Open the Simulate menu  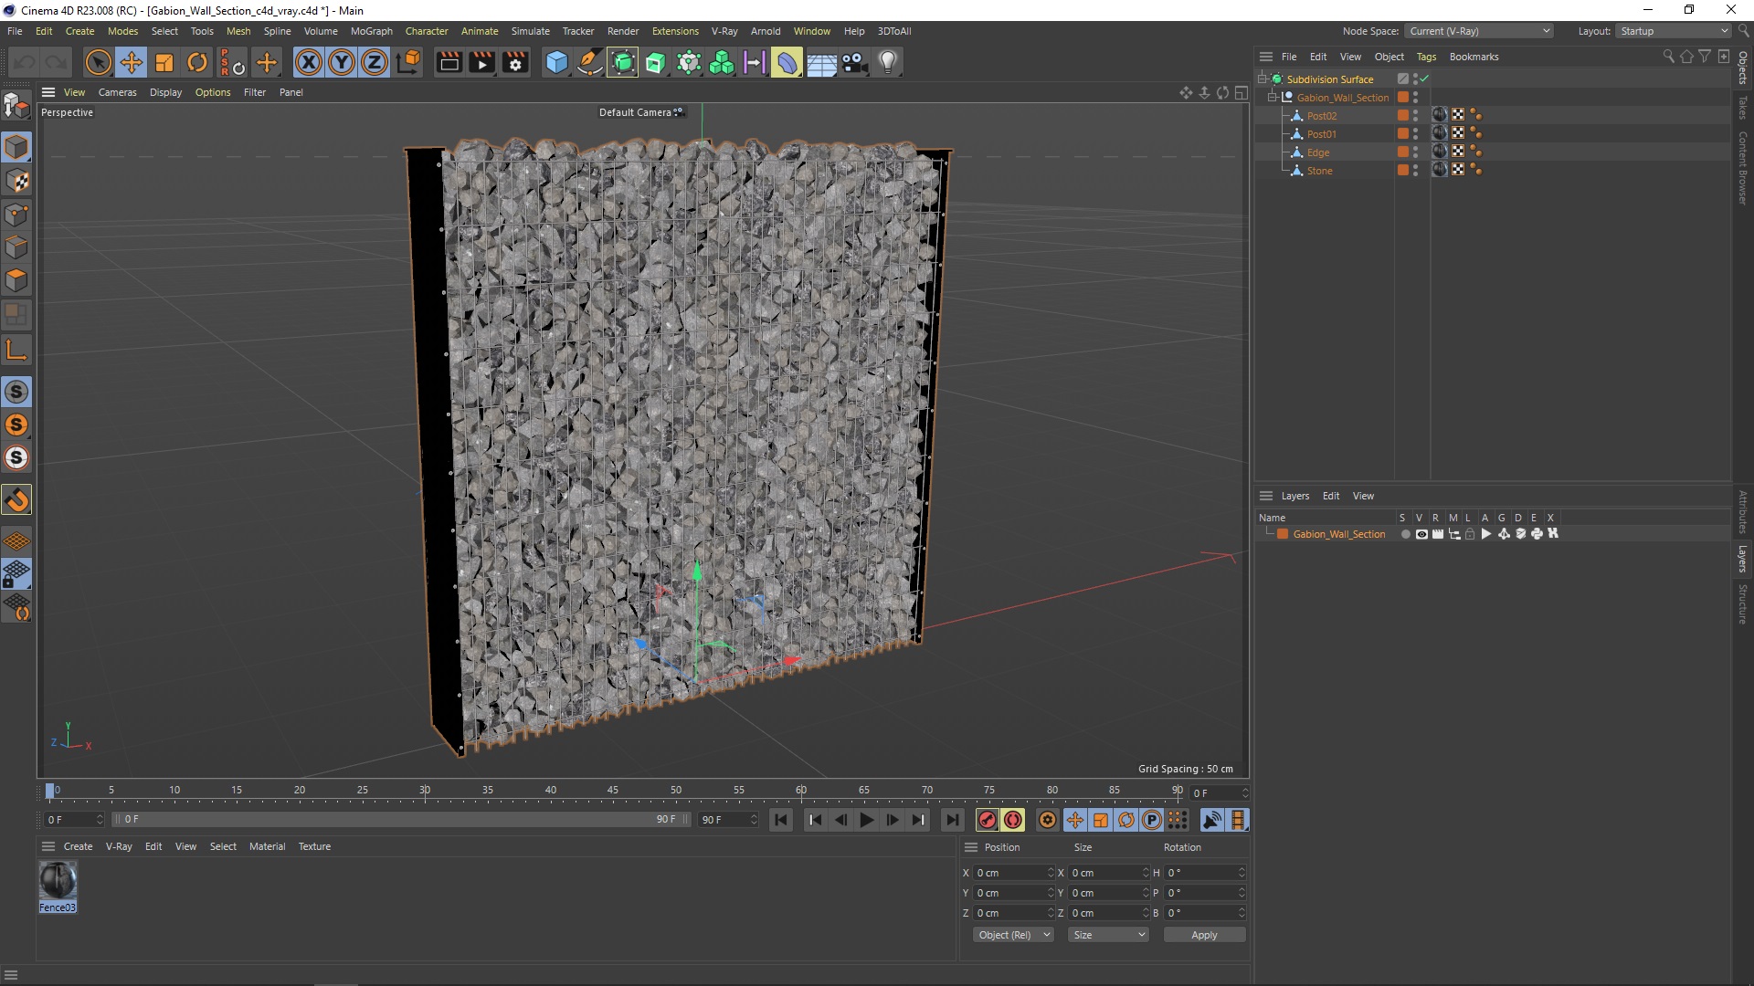(530, 31)
